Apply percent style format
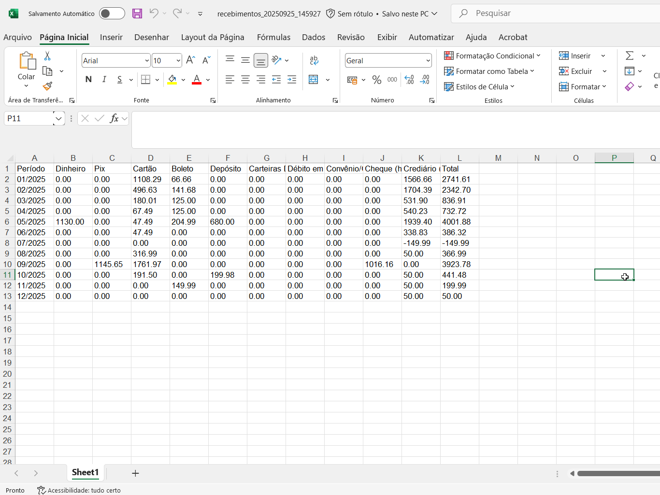Image resolution: width=660 pixels, height=495 pixels. coord(377,80)
